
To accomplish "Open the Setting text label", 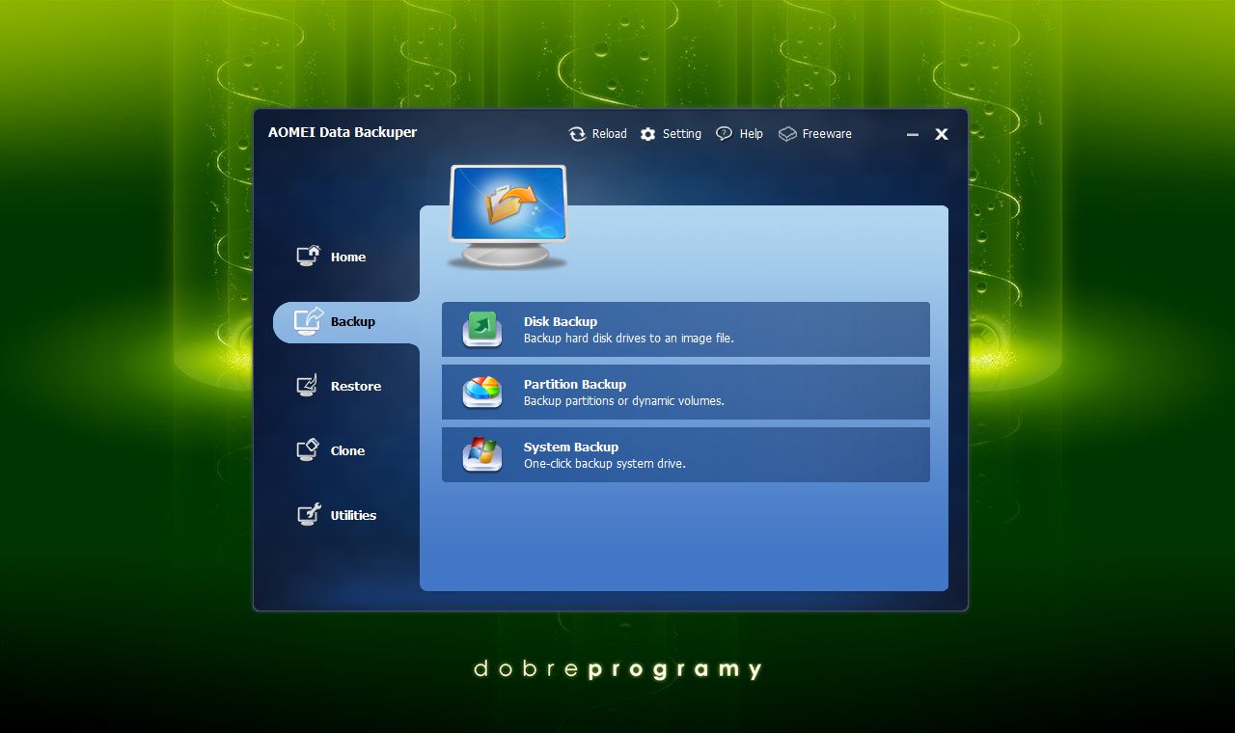I will point(682,134).
